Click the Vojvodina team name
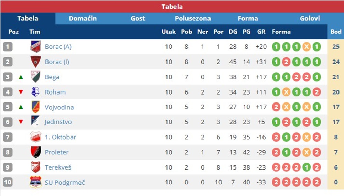 coord(59,107)
